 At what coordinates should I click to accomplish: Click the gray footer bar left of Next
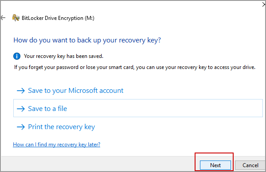98,164
